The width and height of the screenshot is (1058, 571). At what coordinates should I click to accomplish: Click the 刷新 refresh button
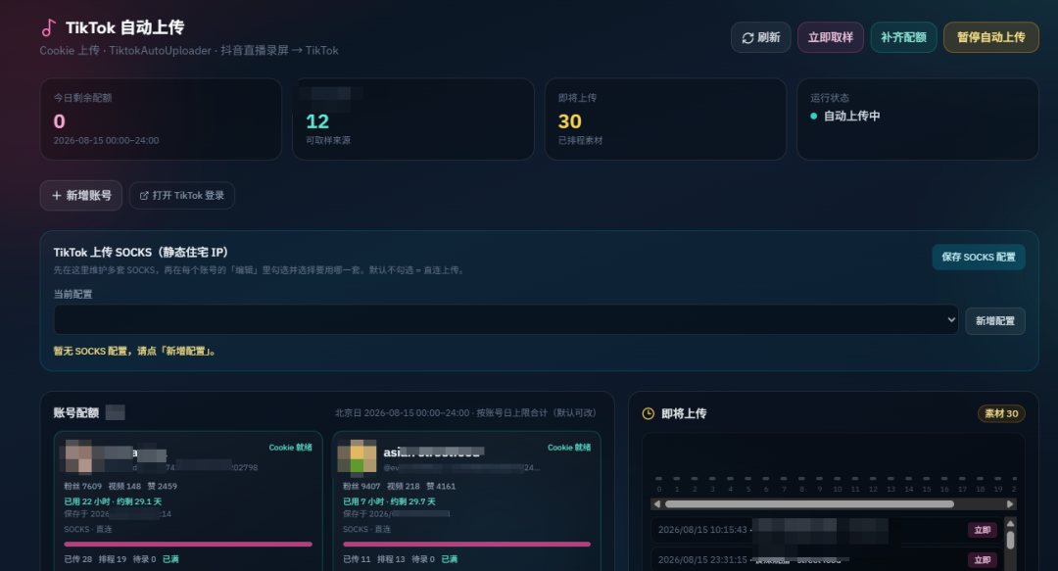click(760, 37)
